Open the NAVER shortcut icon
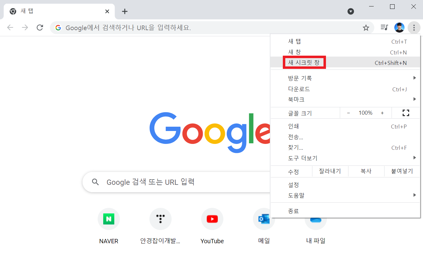 tap(108, 219)
